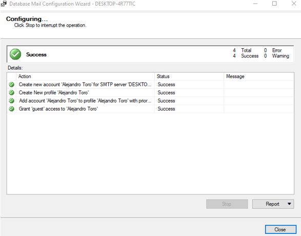Screen dimensions: 301x236
Task: Select the 'Grant guest access' row
Action: (x=150, y=109)
